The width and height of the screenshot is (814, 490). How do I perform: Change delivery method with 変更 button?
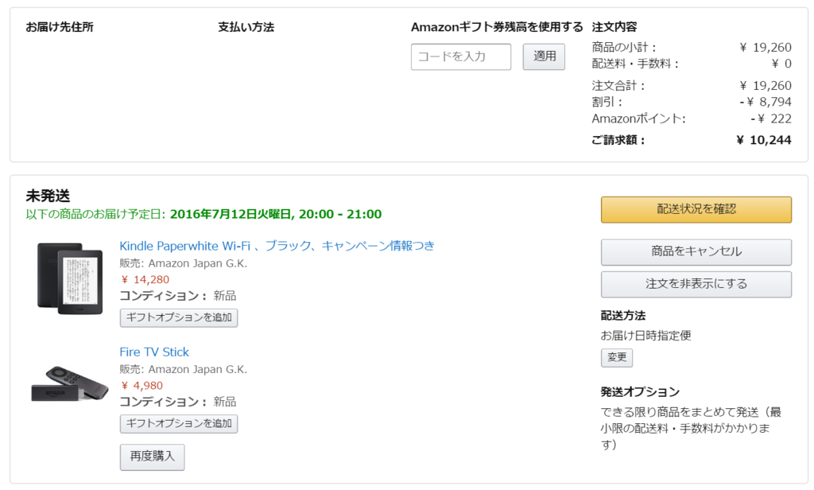tap(617, 357)
